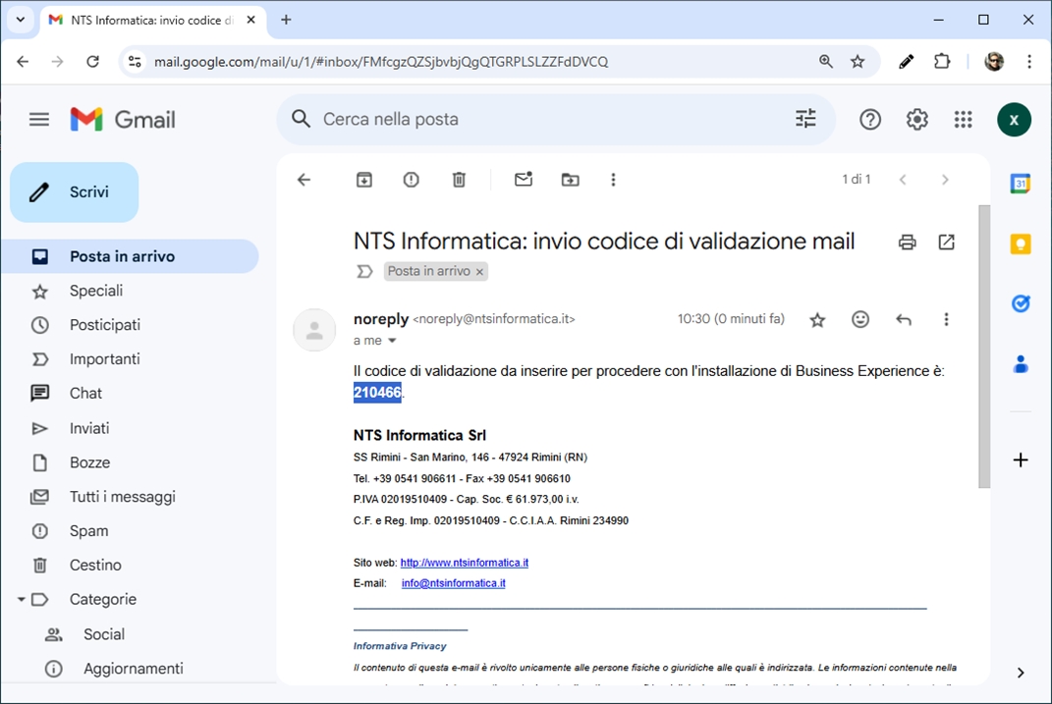Print the entire conversation

pos(907,243)
